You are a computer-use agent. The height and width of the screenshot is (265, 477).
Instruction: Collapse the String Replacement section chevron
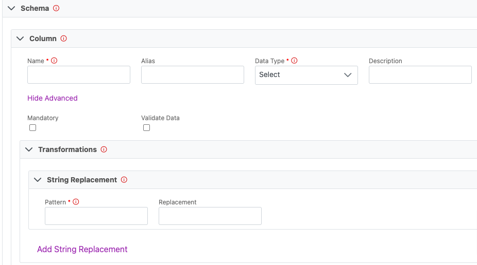tap(38, 180)
